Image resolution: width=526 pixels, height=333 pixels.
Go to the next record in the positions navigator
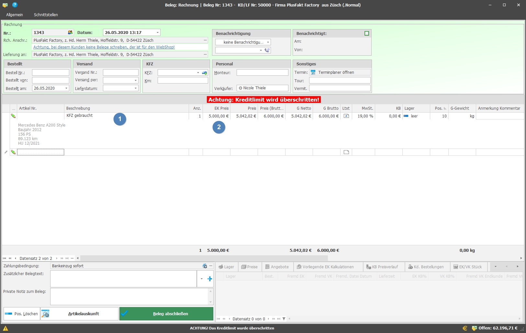57,258
